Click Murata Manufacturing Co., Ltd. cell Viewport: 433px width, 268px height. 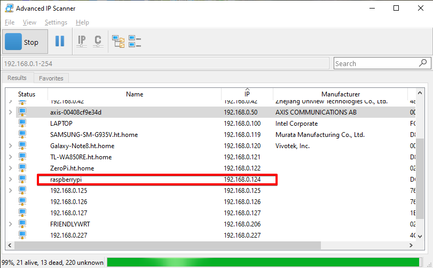[x=320, y=135]
